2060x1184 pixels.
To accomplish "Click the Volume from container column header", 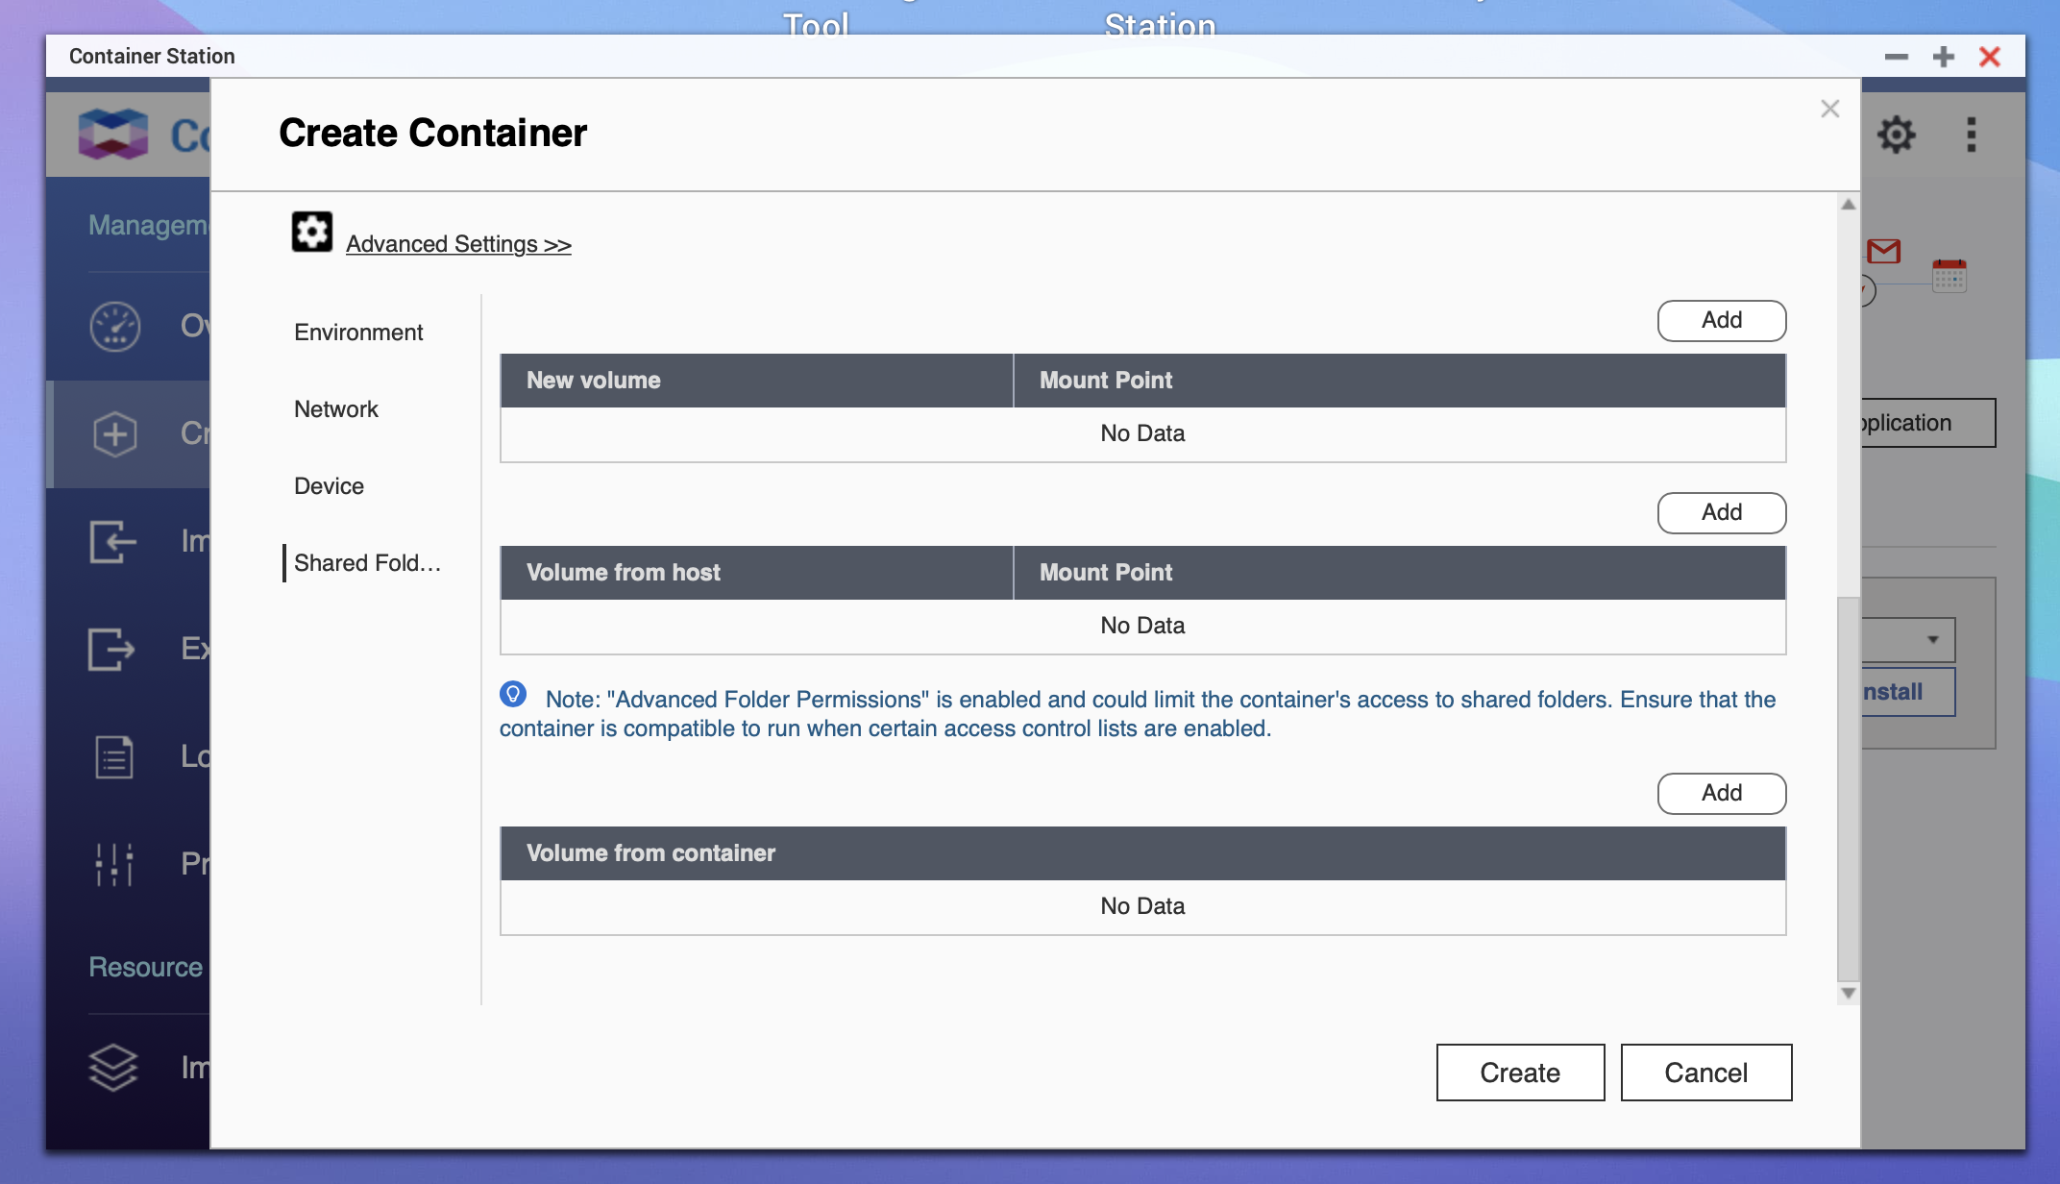I will coord(1142,853).
